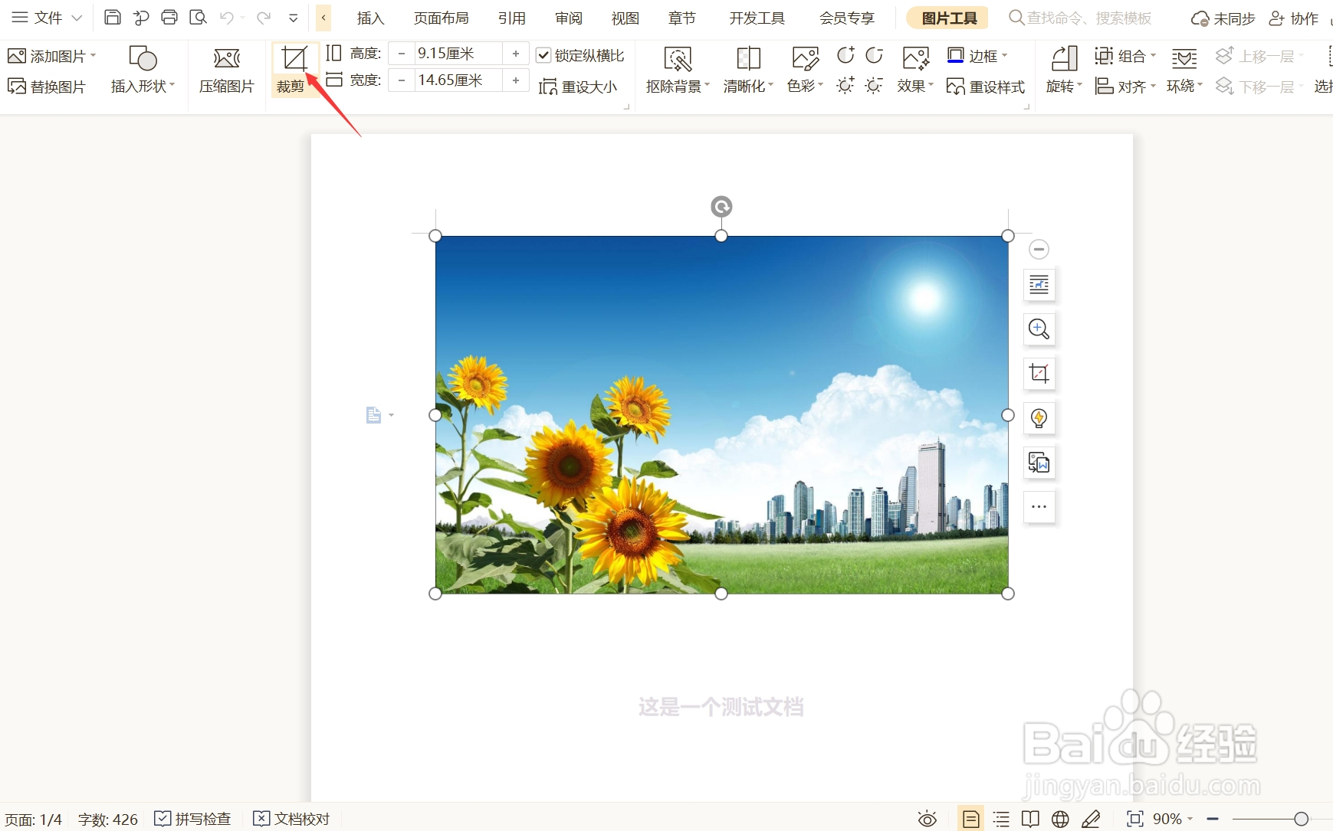This screenshot has width=1333, height=831.
Task: Click Reset Style (重设样式)
Action: point(986,87)
